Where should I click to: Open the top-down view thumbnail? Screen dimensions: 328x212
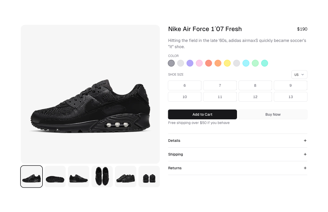tap(102, 177)
